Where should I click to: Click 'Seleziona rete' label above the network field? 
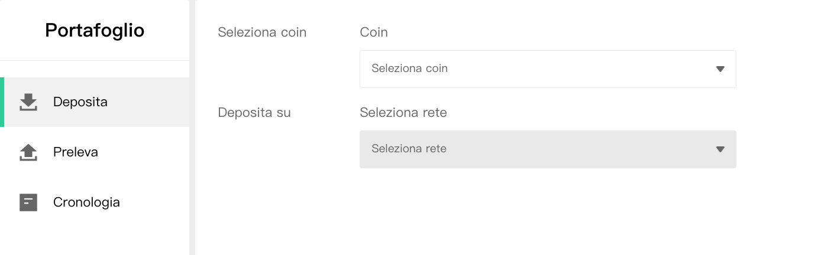point(403,112)
